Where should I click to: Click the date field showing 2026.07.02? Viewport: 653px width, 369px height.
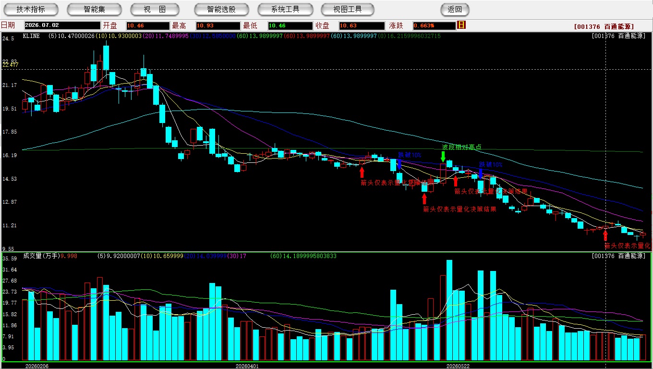(62, 25)
